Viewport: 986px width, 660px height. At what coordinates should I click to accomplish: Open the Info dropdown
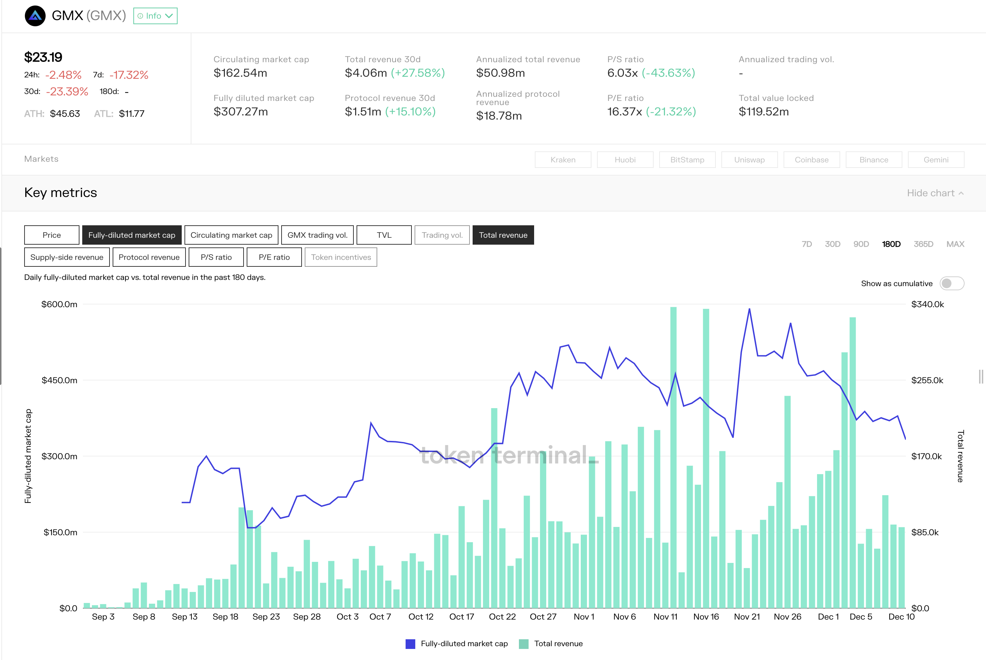coord(155,16)
